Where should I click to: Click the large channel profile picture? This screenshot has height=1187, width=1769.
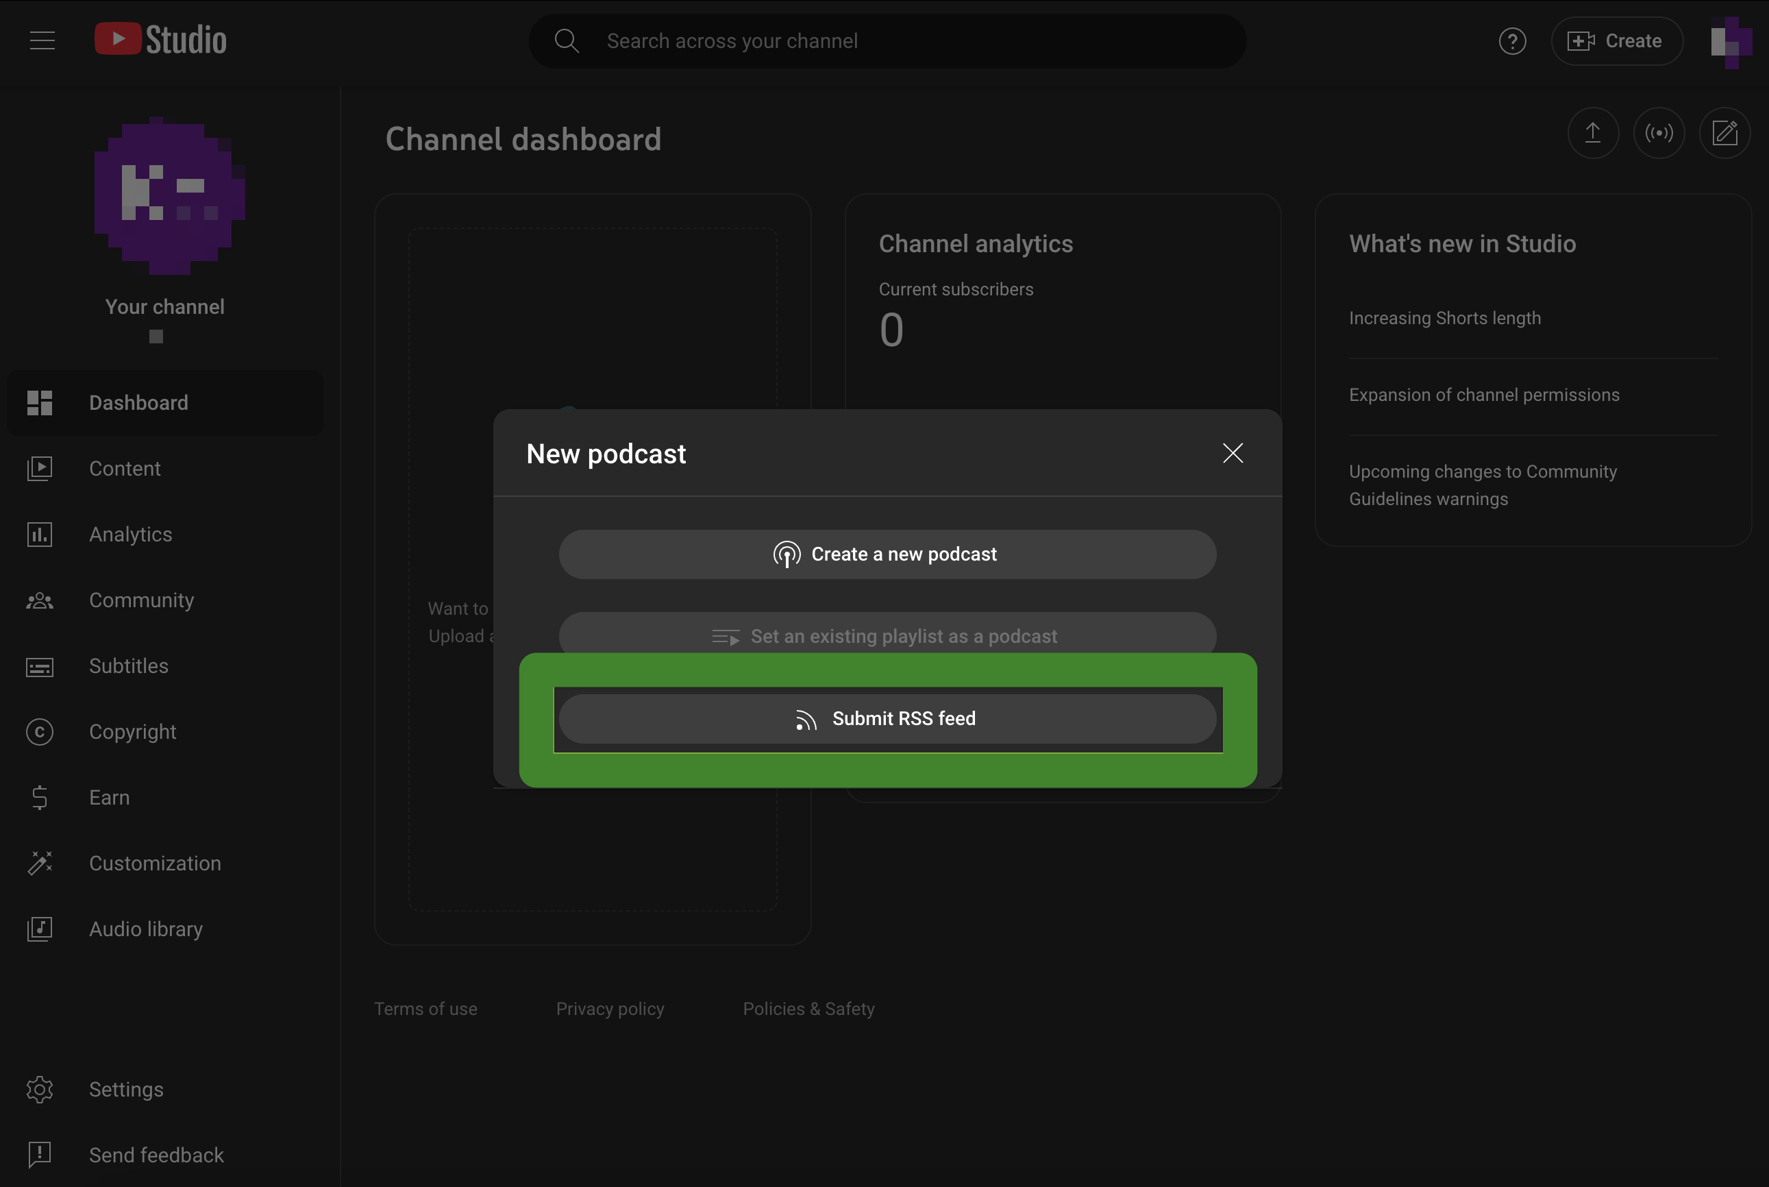click(169, 195)
